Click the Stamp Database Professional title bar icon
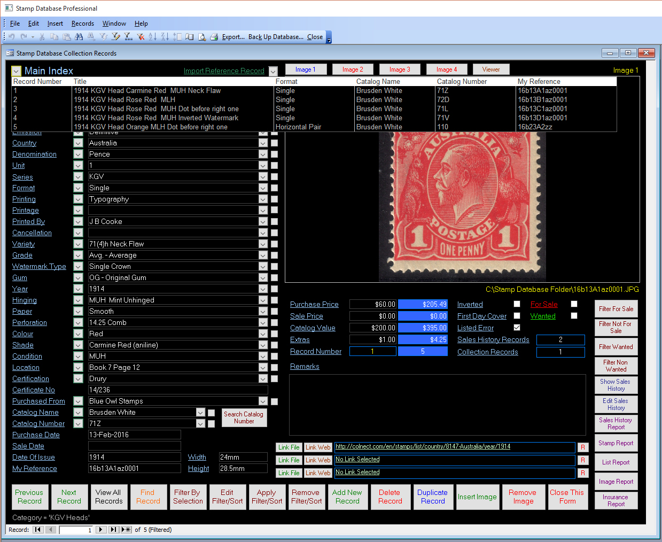Screen dimensions: 662x542 [9, 8]
